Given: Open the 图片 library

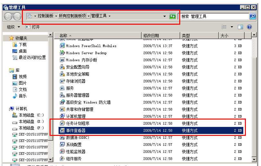Looking at the screenshot, I should click(20, 83).
